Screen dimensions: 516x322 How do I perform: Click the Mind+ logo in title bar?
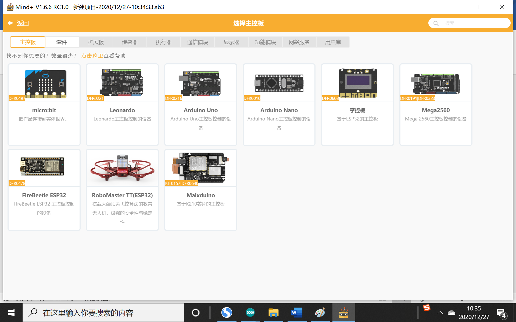point(10,7)
